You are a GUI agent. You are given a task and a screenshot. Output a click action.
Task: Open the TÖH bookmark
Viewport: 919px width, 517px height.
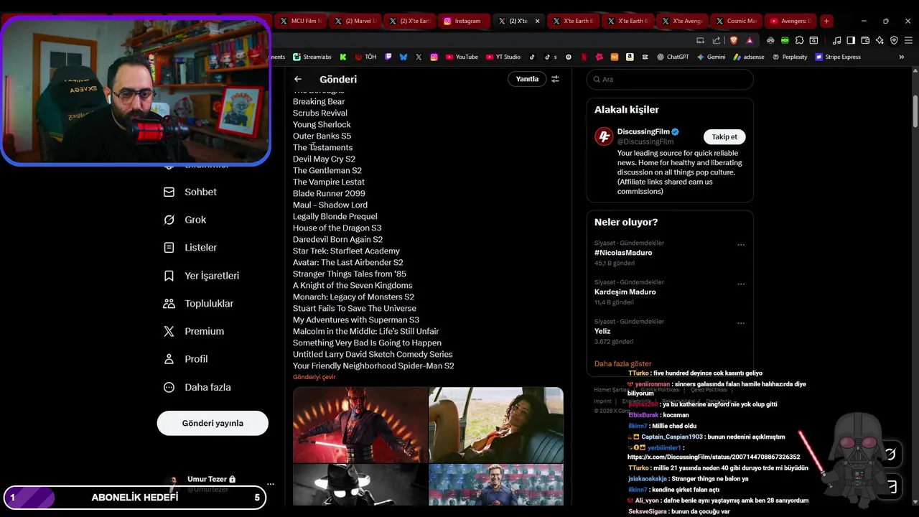click(x=365, y=57)
